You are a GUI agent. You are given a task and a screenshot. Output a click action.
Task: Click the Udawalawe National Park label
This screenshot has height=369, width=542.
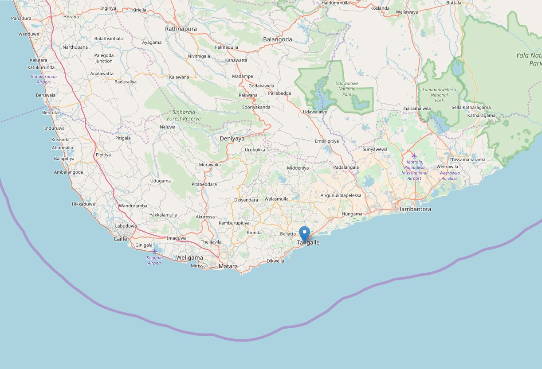[x=347, y=89]
